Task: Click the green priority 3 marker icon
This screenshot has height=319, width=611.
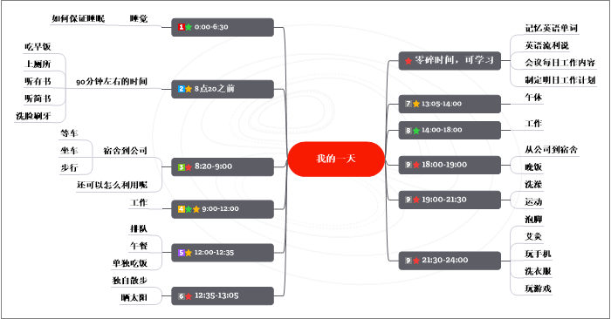Action: [x=182, y=166]
